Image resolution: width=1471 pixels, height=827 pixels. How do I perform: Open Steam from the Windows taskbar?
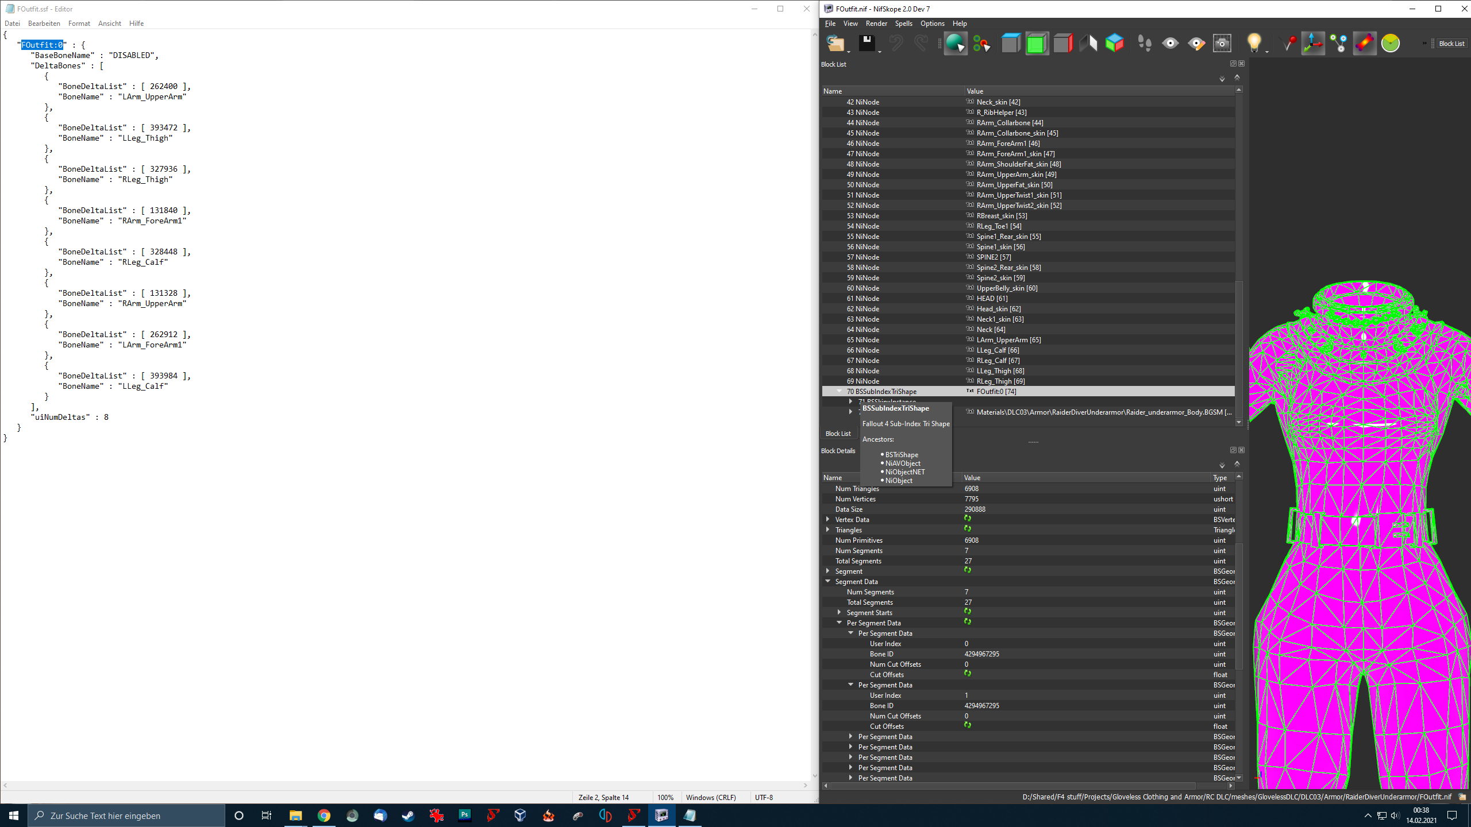[x=409, y=816]
